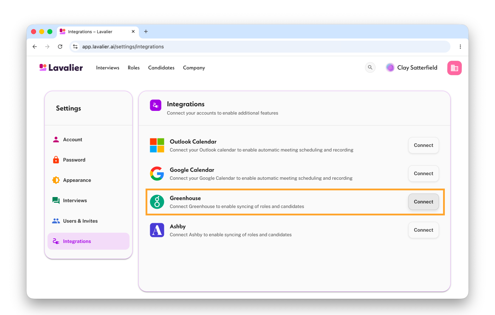This screenshot has width=495, height=315.
Task: Select Password in settings sidebar
Action: click(x=88, y=160)
